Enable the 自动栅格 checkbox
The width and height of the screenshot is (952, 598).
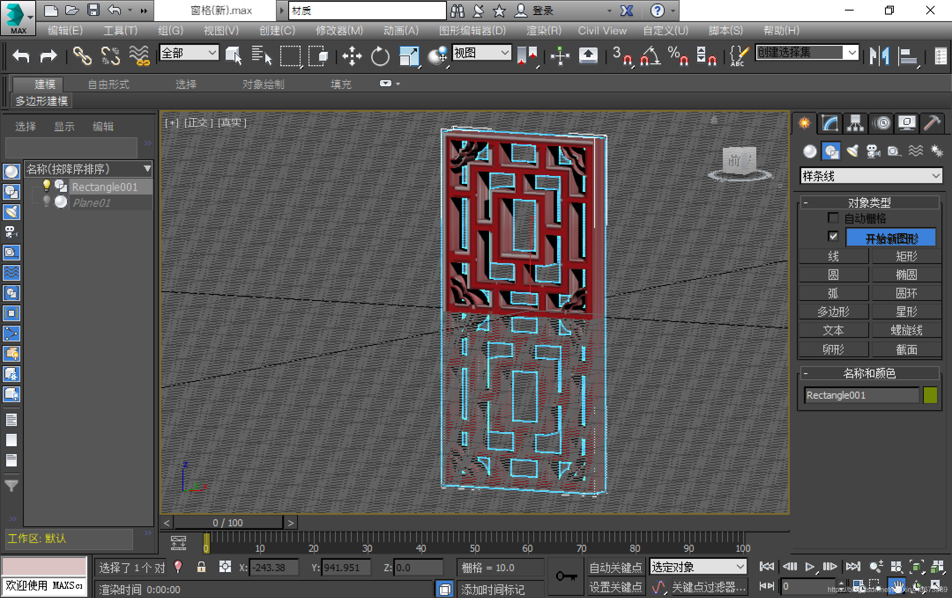(x=833, y=218)
